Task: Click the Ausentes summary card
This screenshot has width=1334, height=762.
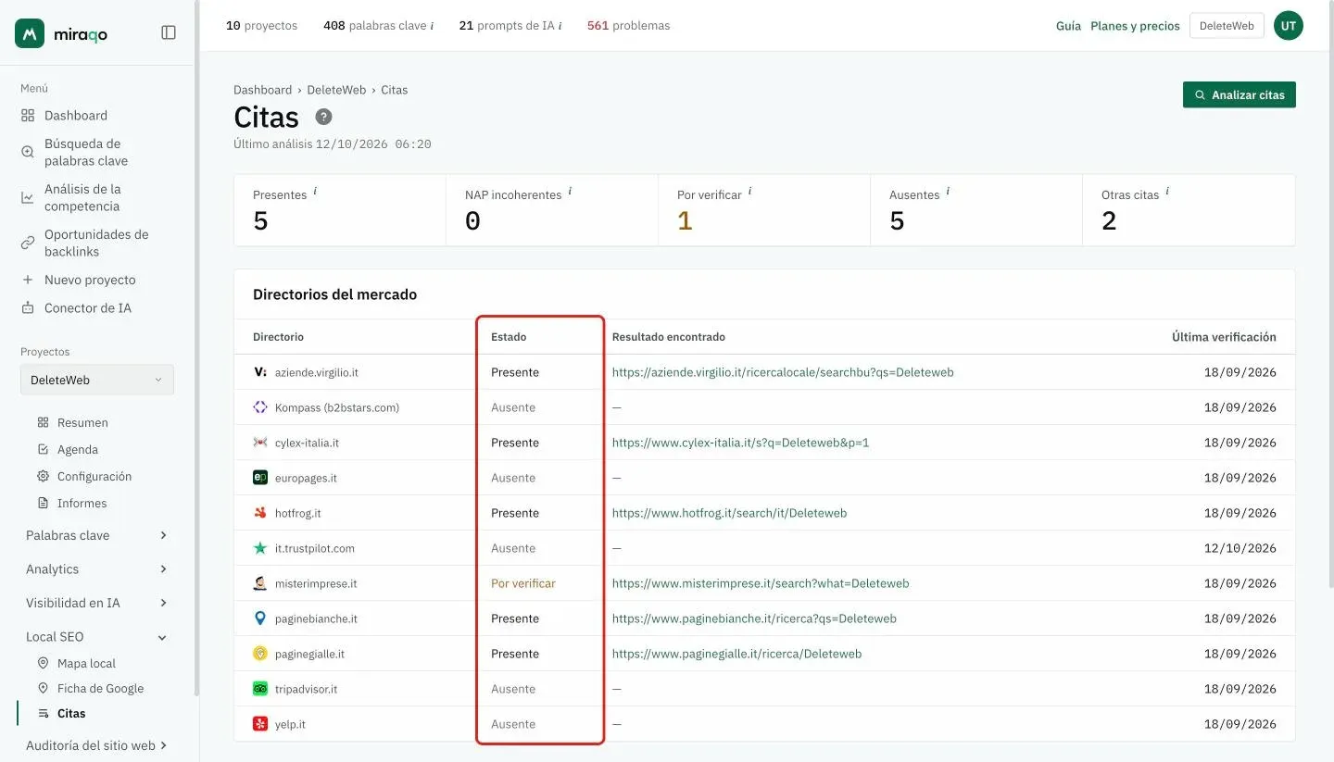Action: coord(976,210)
